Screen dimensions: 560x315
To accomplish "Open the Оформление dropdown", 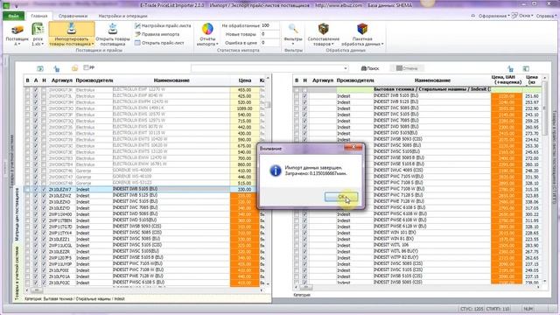I will [493, 16].
